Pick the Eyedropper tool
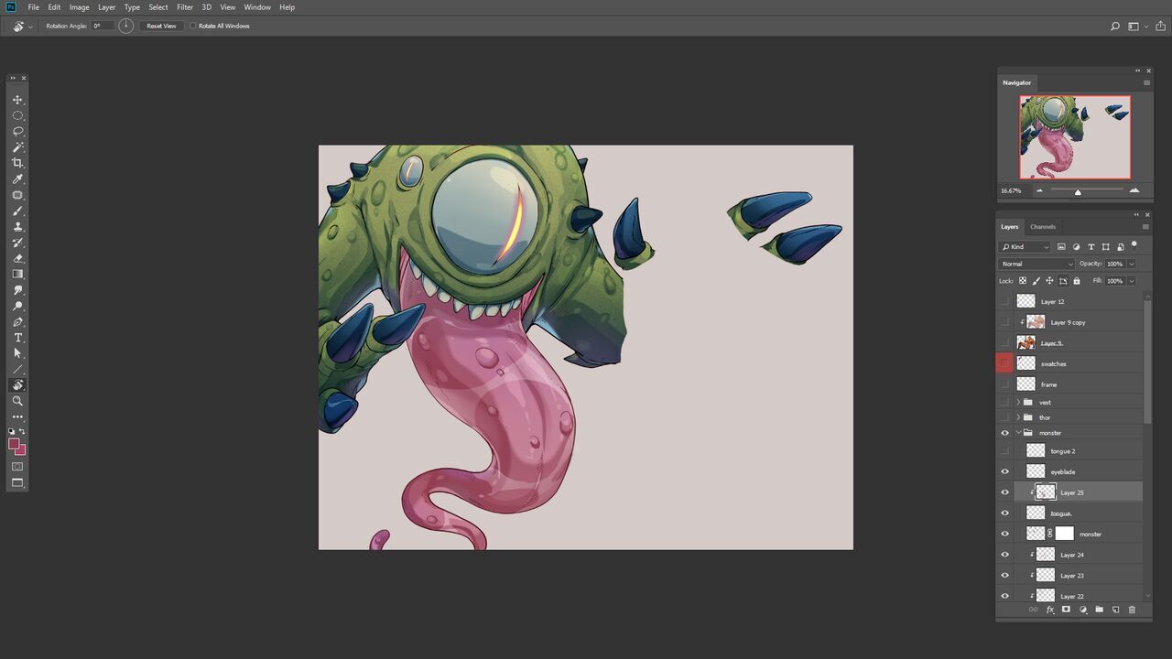This screenshot has height=659, width=1172. (17, 179)
